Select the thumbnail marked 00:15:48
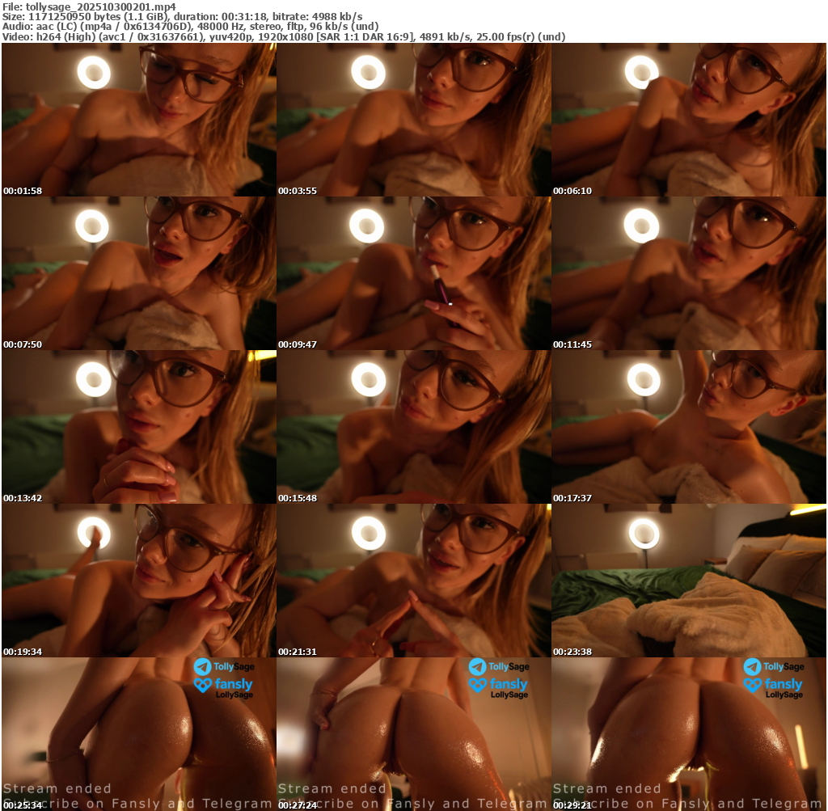 (x=414, y=427)
